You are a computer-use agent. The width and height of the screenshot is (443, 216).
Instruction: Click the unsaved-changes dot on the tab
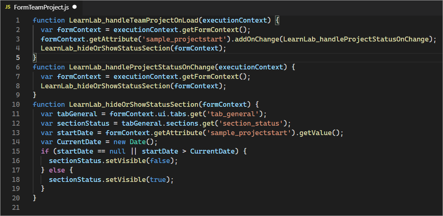[x=74, y=7]
